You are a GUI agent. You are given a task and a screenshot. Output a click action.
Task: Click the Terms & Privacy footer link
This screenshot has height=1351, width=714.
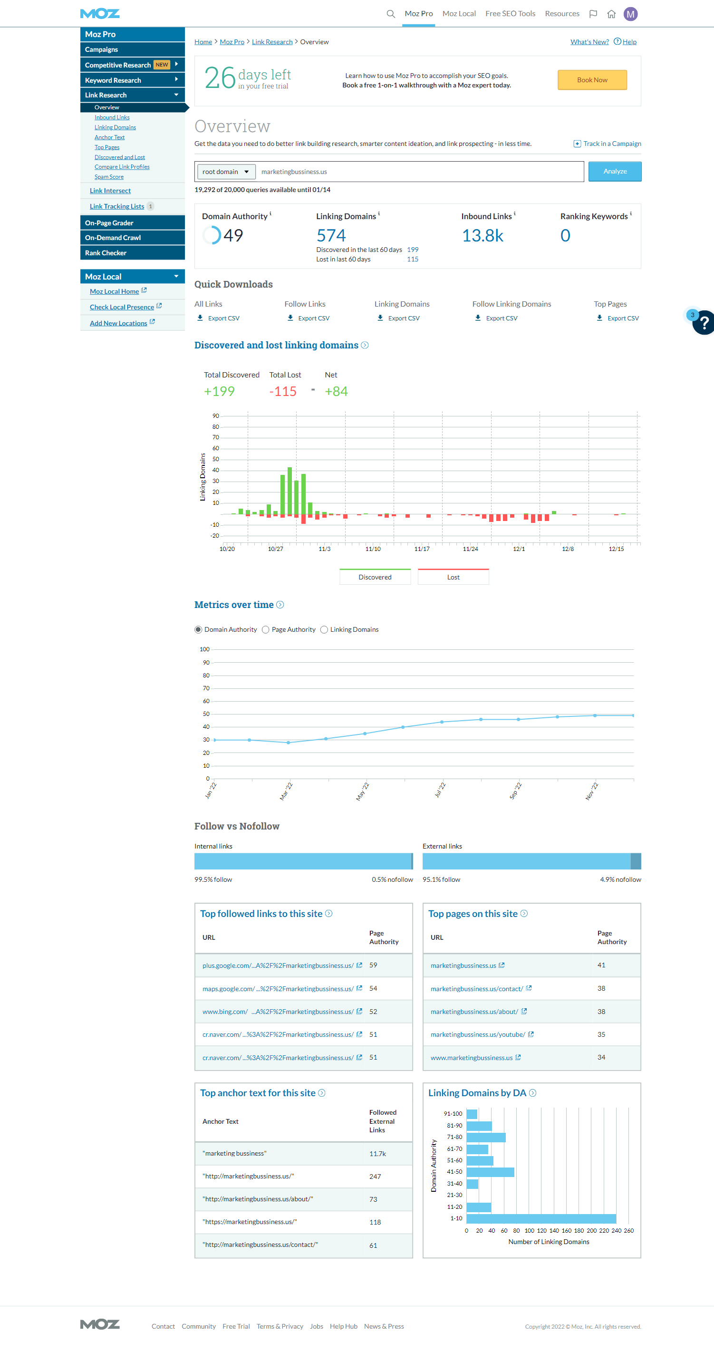(x=280, y=1326)
